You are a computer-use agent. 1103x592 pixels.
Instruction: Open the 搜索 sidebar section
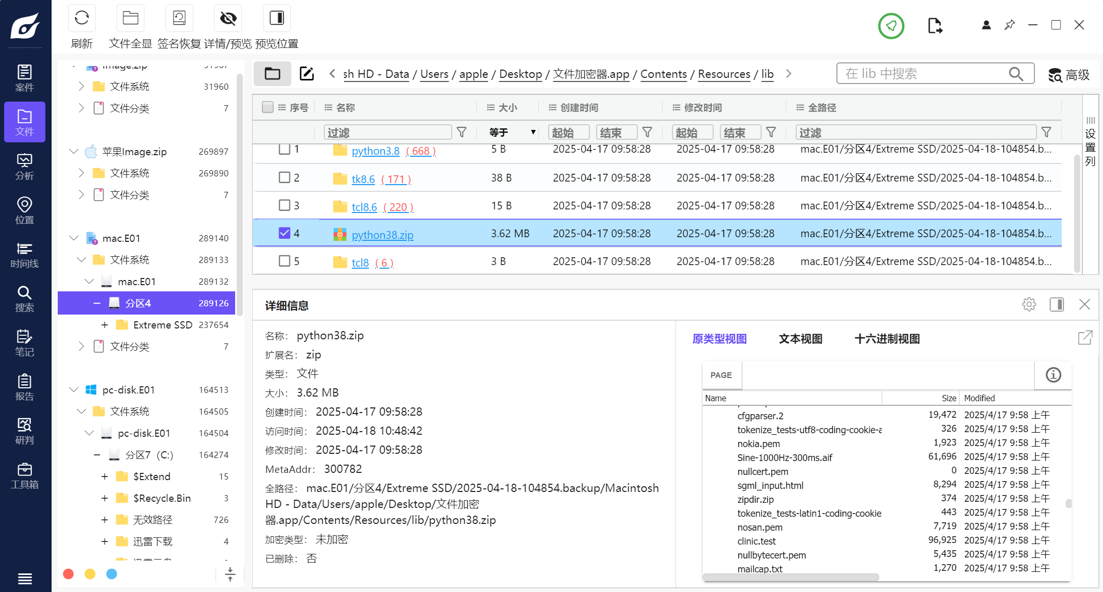25,299
